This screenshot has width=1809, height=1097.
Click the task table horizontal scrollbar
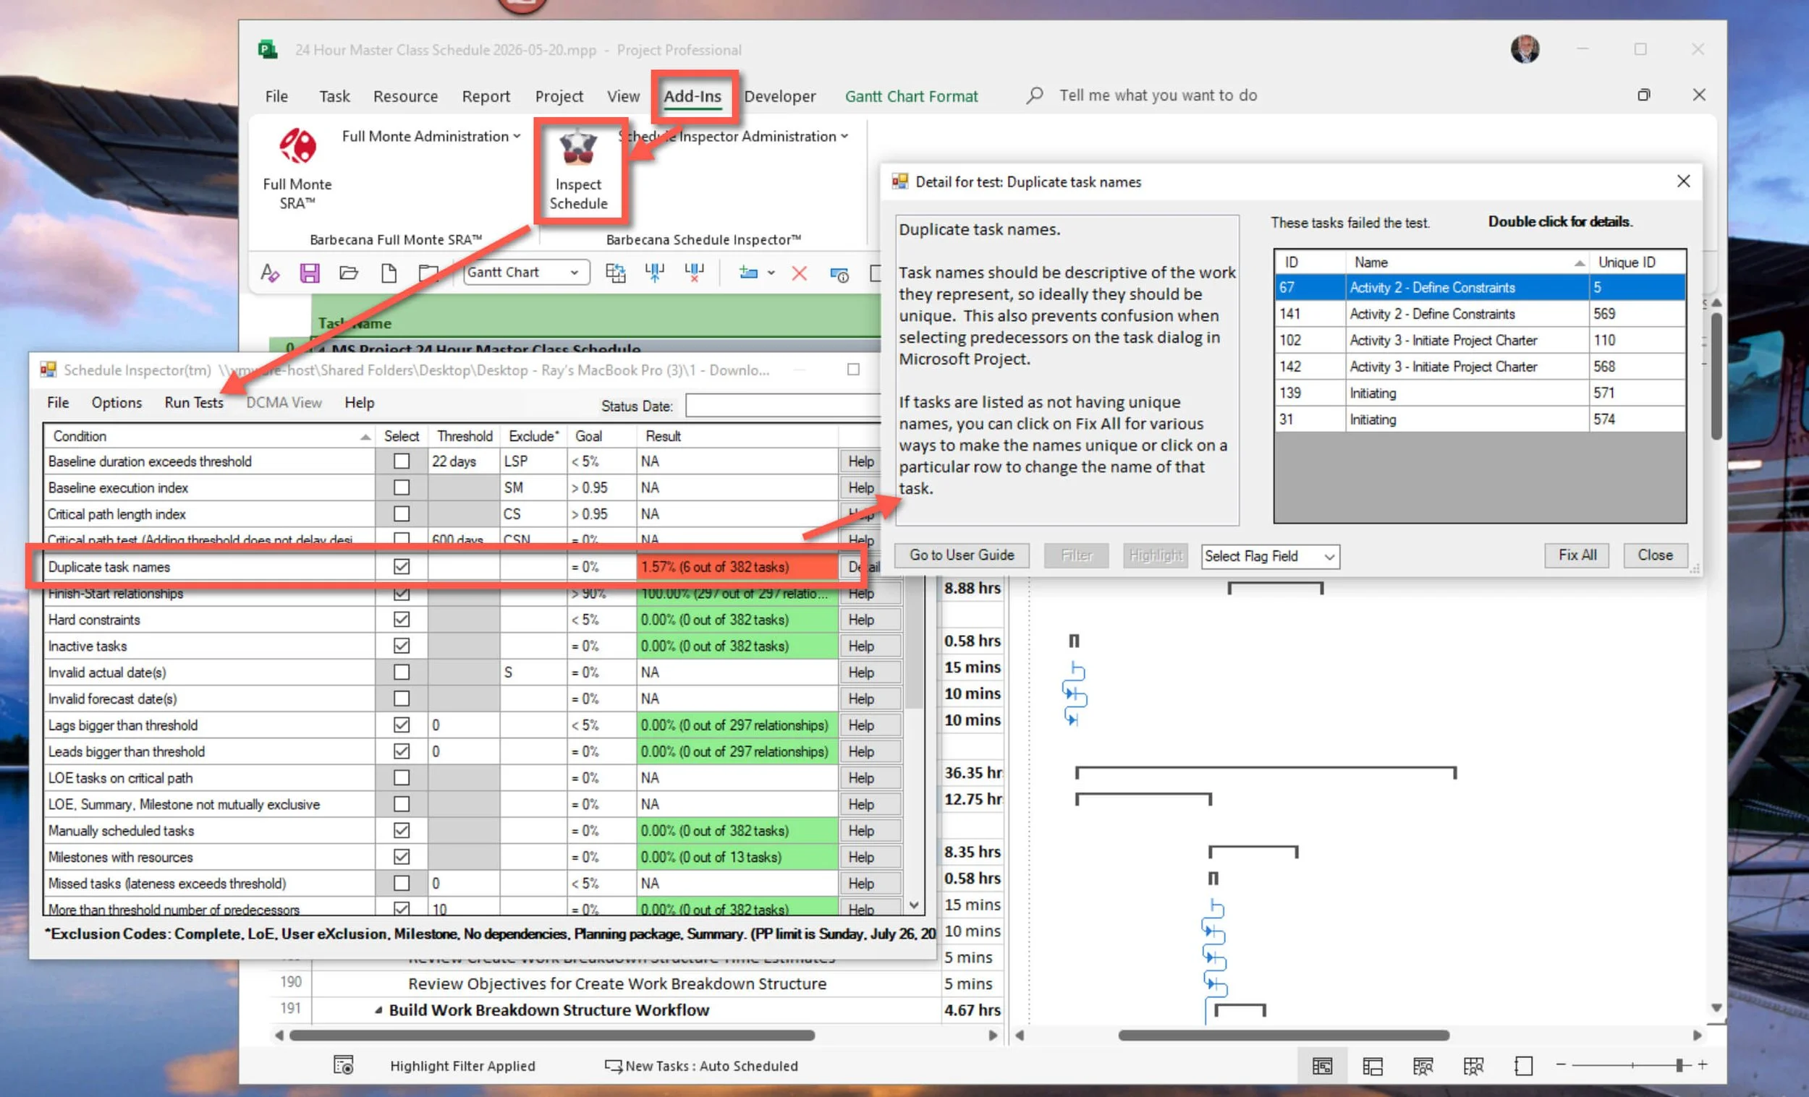[x=551, y=1036]
